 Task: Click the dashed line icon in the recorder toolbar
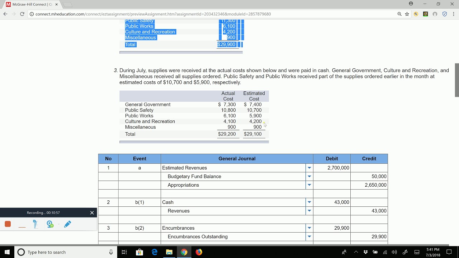(x=22, y=227)
